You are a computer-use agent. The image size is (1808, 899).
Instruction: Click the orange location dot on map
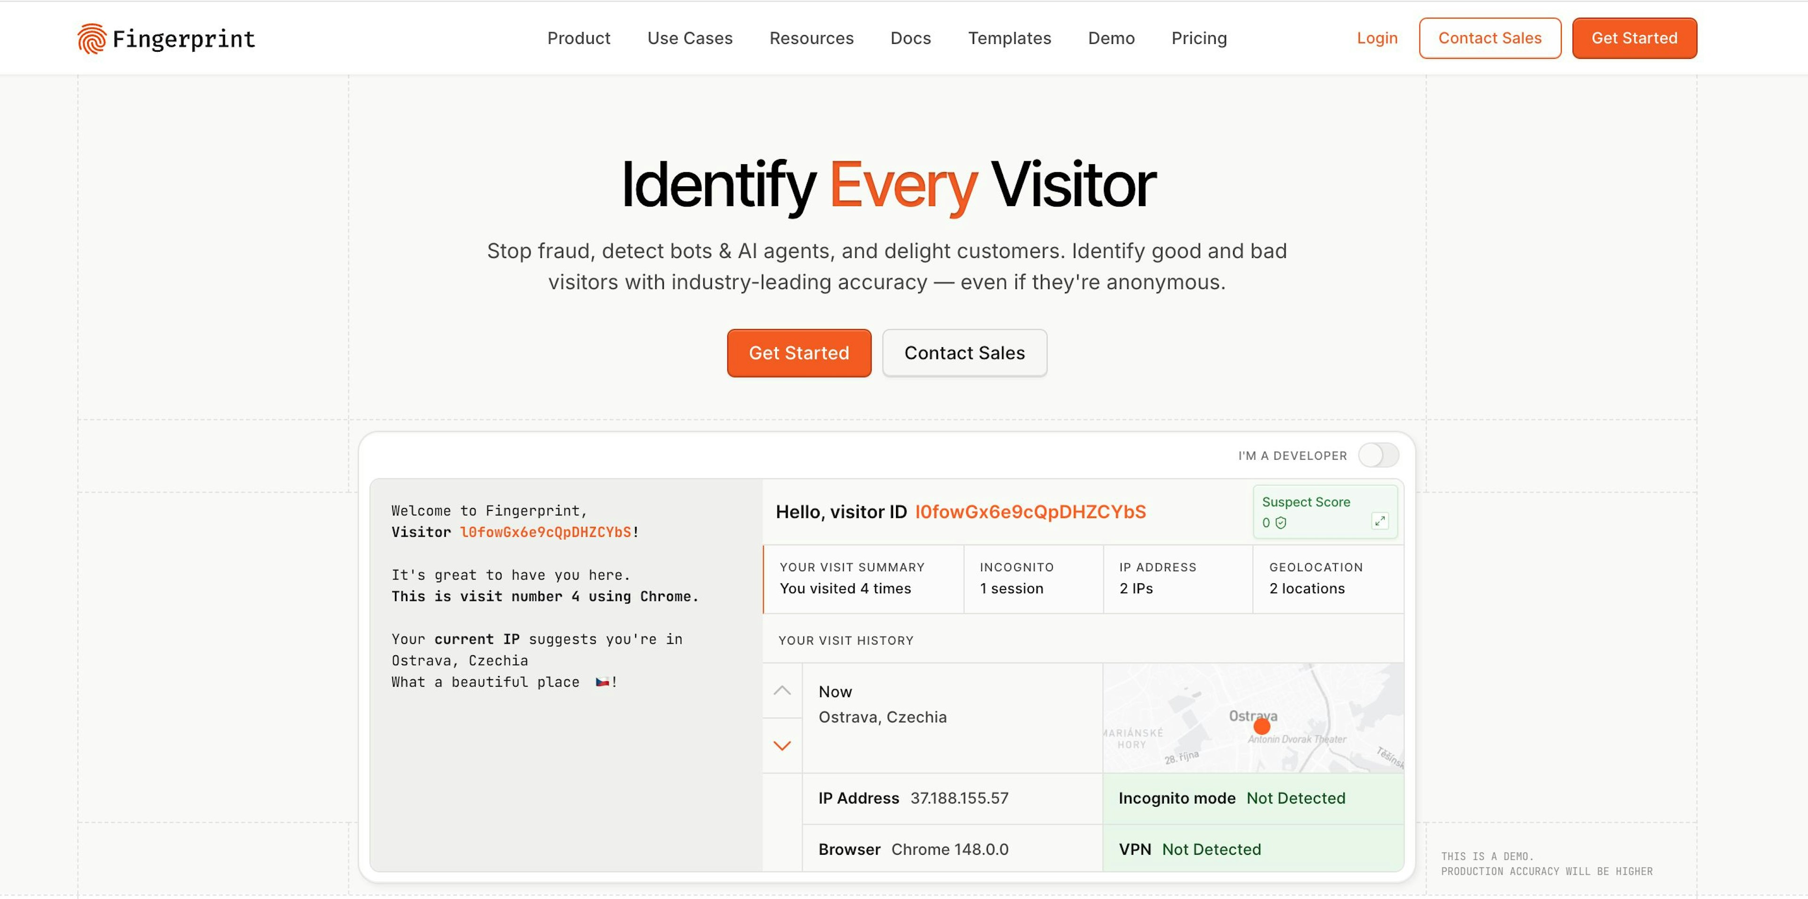[1261, 726]
